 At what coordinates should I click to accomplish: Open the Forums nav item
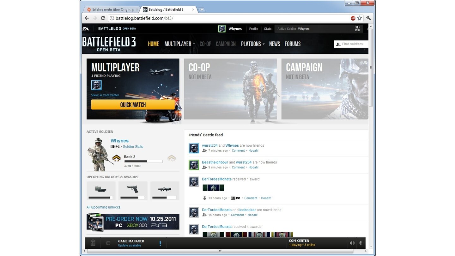(293, 44)
